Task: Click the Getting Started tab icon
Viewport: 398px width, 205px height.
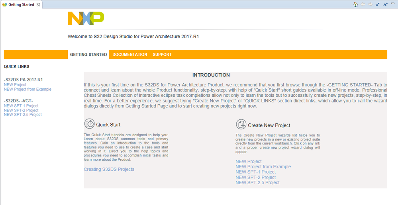Action: pos(4,4)
